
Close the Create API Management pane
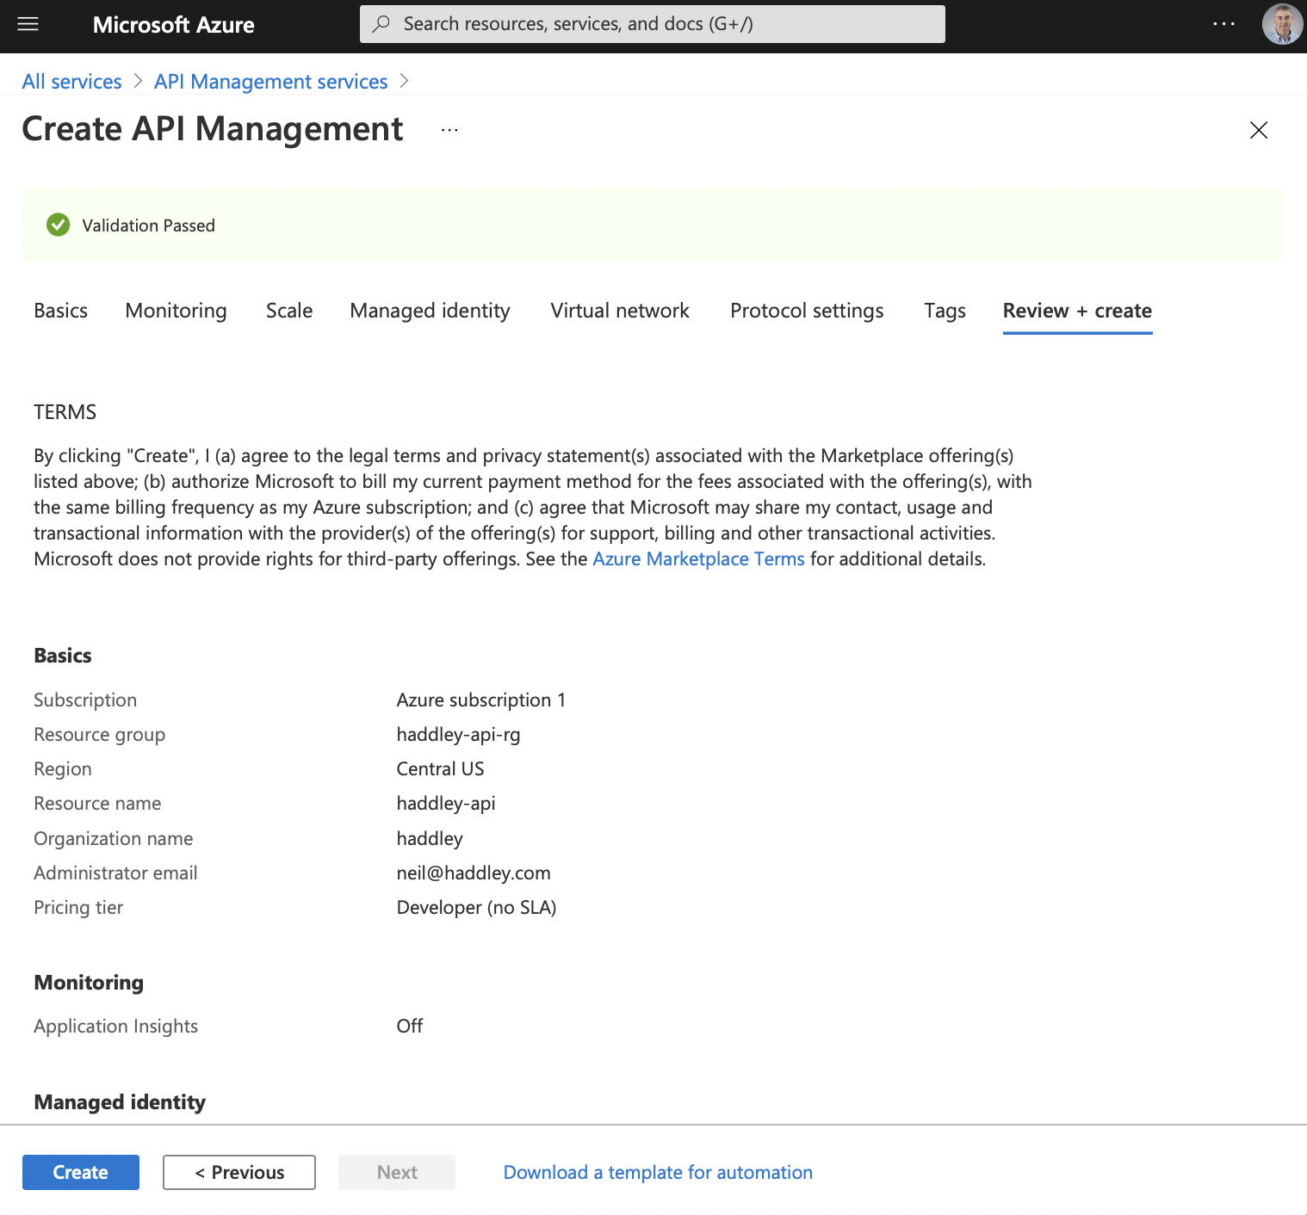(x=1258, y=130)
